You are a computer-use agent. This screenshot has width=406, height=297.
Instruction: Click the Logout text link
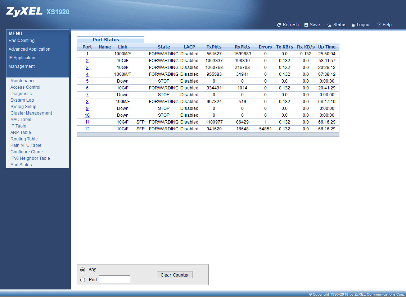[x=364, y=25]
